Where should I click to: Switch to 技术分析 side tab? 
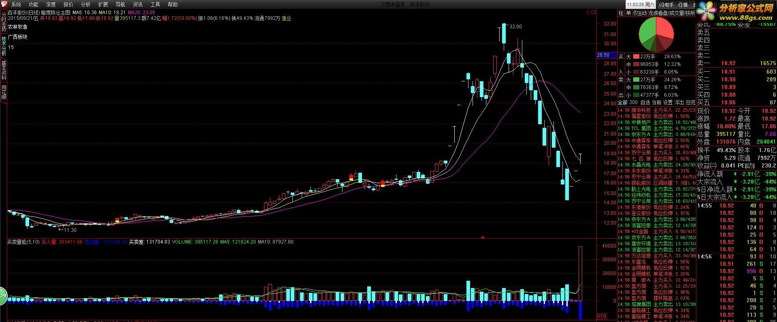[x=4, y=46]
